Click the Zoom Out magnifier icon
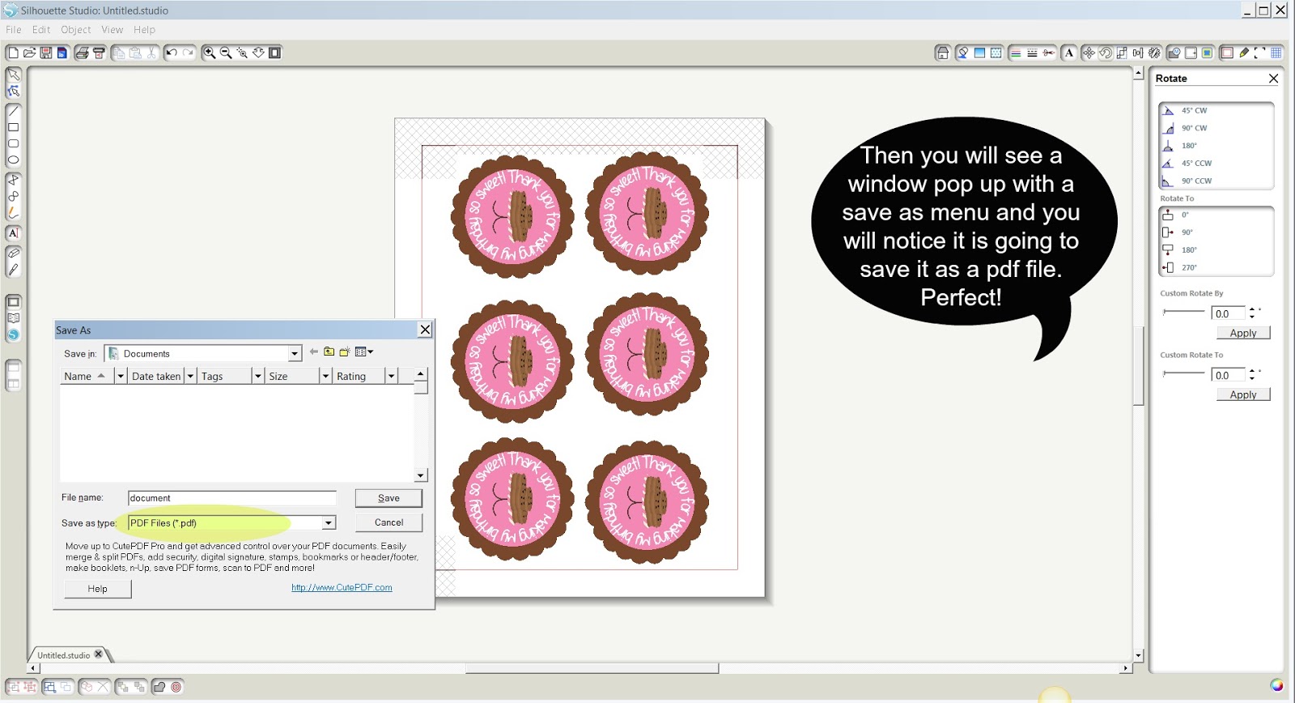The width and height of the screenshot is (1295, 703). 226,53
